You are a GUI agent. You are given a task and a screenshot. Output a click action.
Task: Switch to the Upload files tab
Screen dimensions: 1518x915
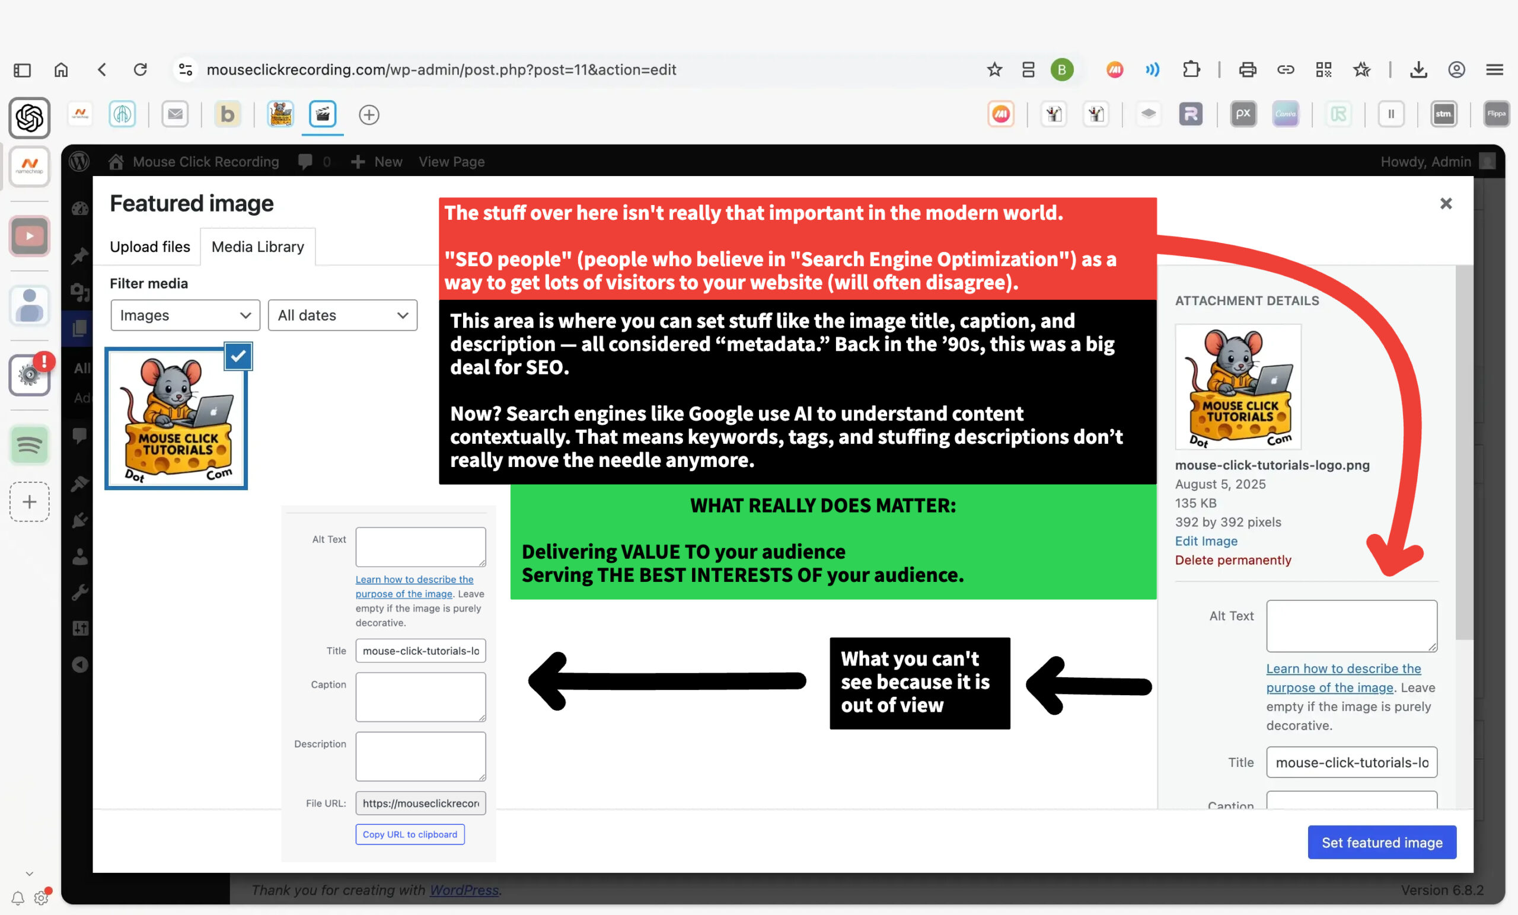pos(149,247)
